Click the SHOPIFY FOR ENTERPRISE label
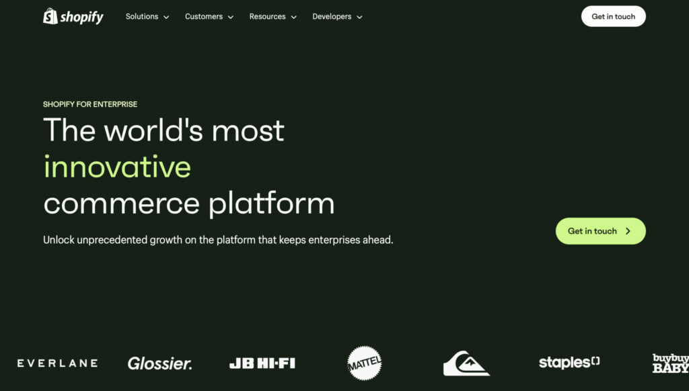The width and height of the screenshot is (689, 391). (90, 104)
